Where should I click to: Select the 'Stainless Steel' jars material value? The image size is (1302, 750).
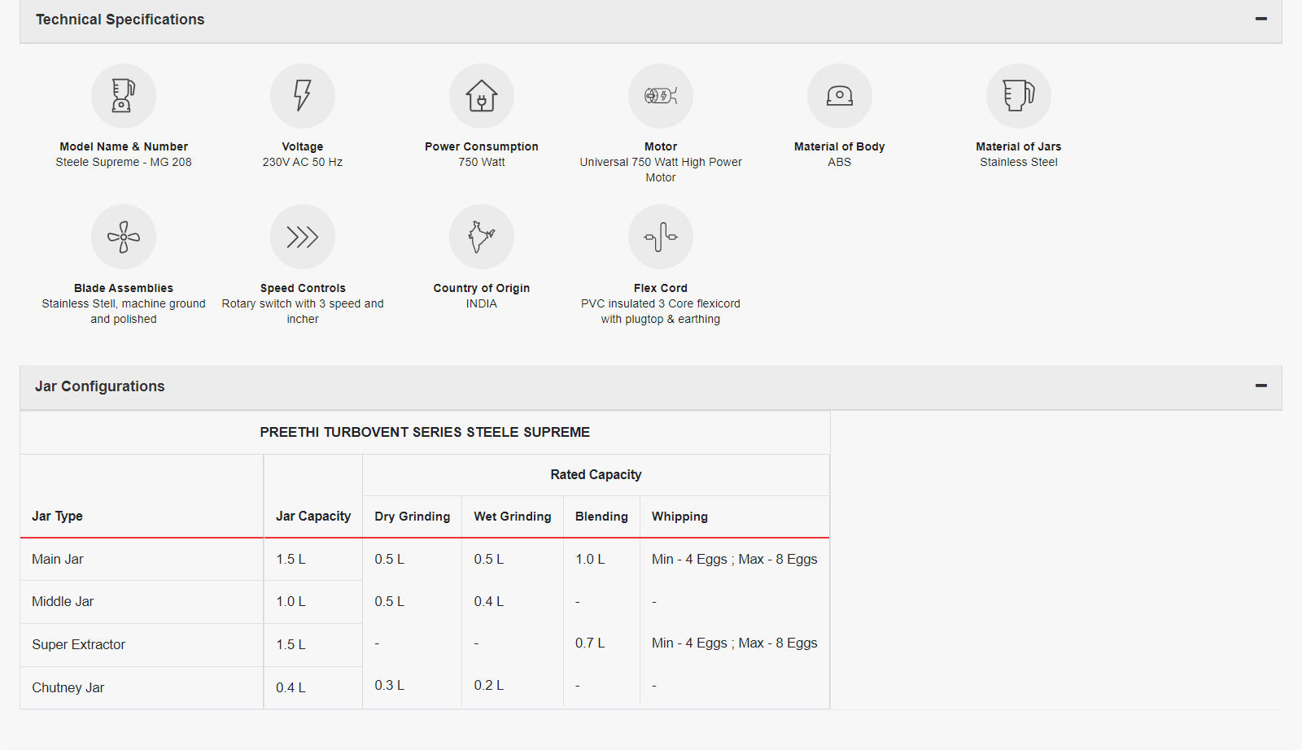click(x=1019, y=162)
